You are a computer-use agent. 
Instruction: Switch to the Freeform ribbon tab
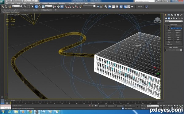point(25,10)
